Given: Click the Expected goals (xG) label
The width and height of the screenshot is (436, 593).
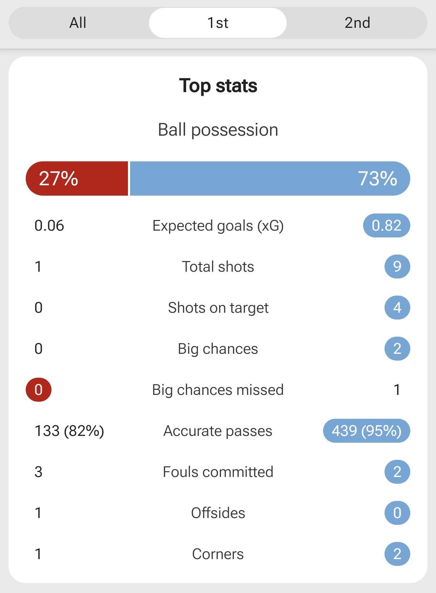Looking at the screenshot, I should [218, 226].
